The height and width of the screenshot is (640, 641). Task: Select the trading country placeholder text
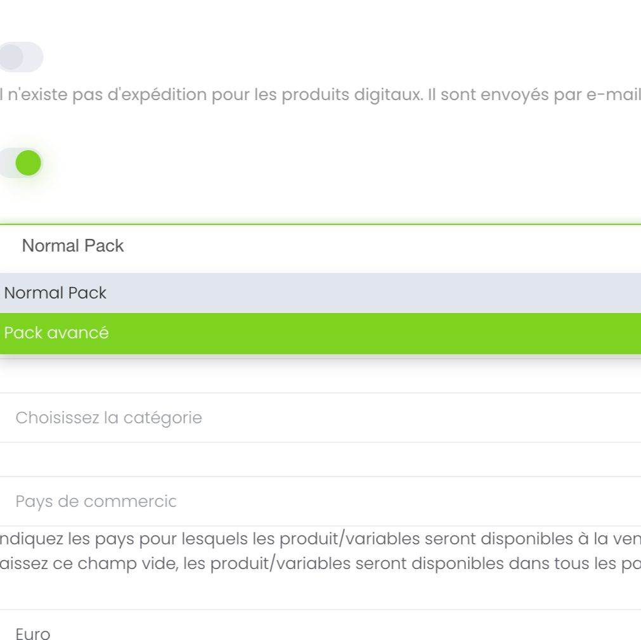pos(96,501)
